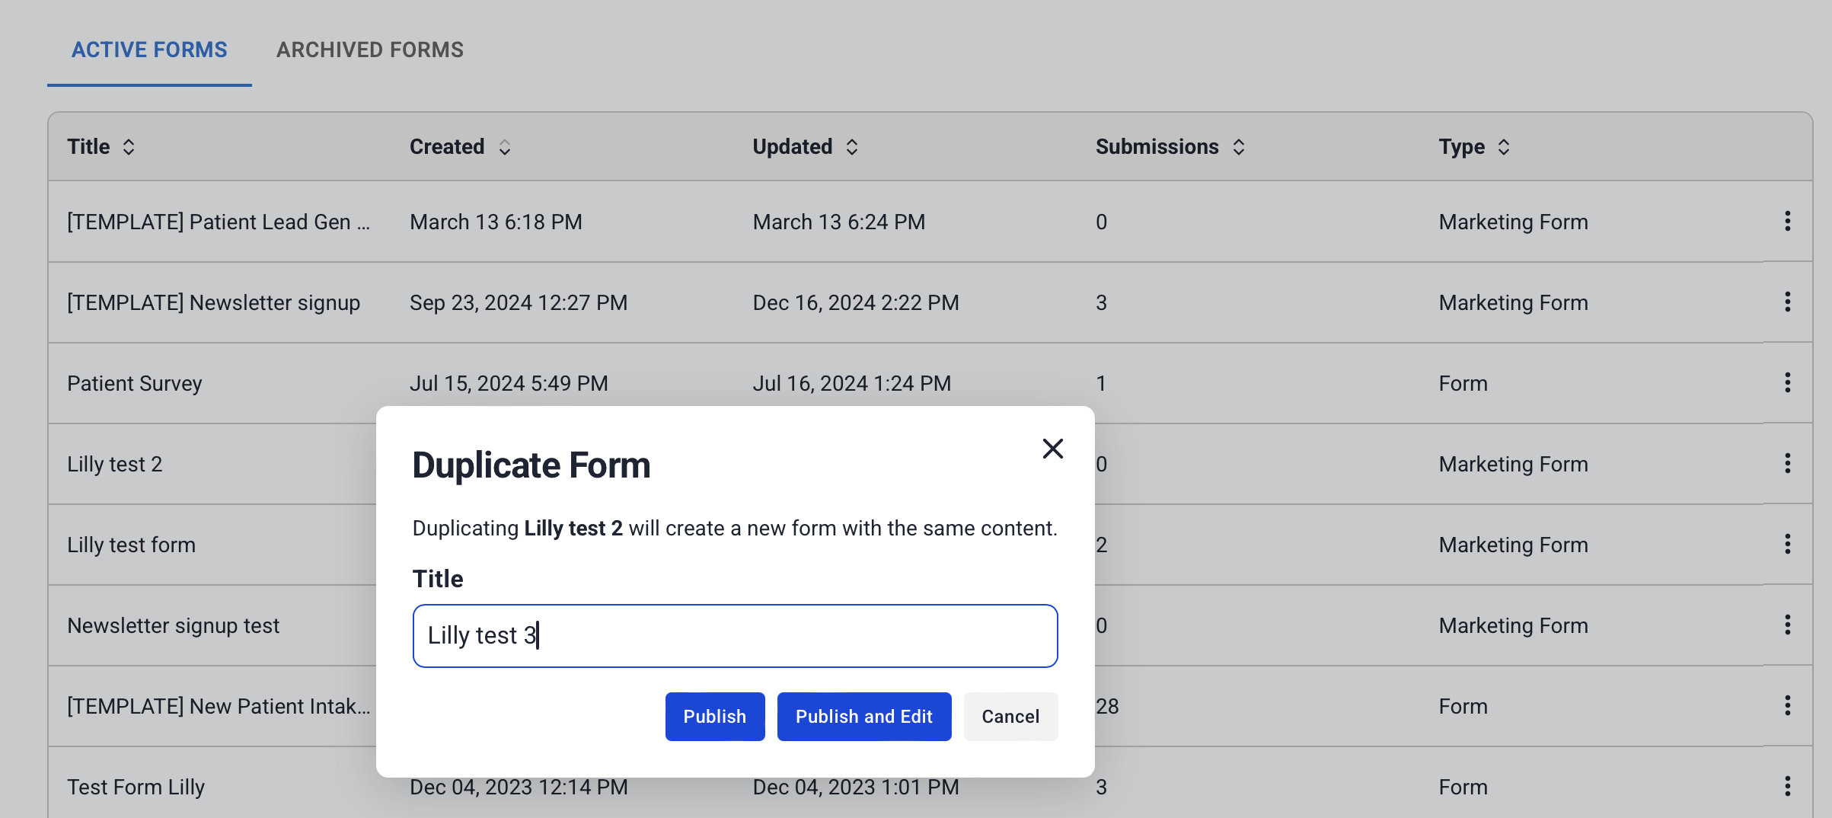Click Publish and Edit button
The width and height of the screenshot is (1832, 818).
point(863,717)
